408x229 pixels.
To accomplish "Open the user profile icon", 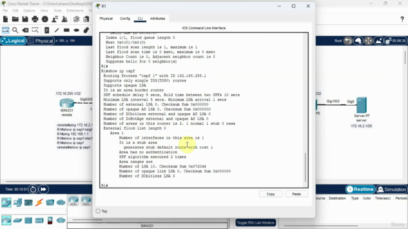I will pos(55,19).
